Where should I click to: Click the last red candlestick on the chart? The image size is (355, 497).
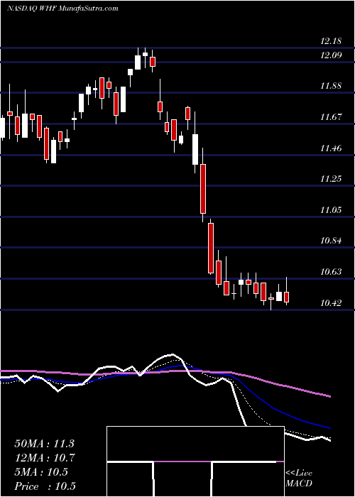[287, 297]
